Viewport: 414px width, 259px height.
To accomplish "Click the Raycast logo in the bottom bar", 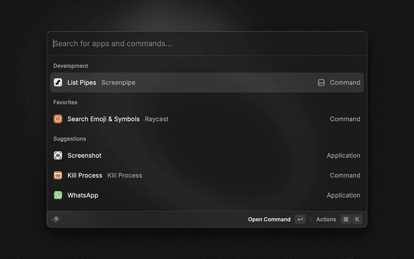I will click(56, 219).
